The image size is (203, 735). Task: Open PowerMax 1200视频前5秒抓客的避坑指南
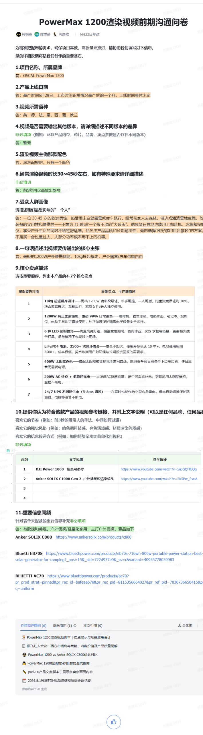(58, 663)
